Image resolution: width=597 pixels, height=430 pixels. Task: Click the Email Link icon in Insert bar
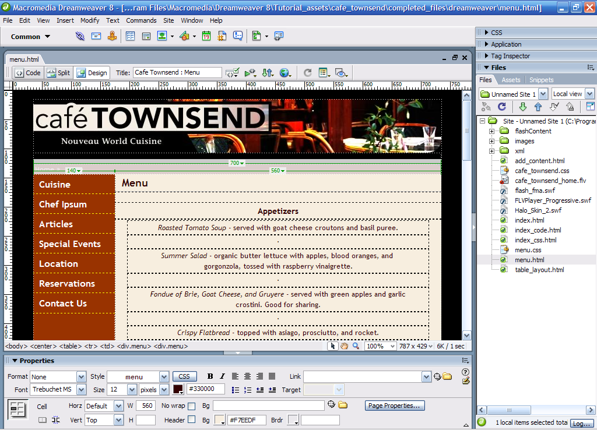click(96, 37)
